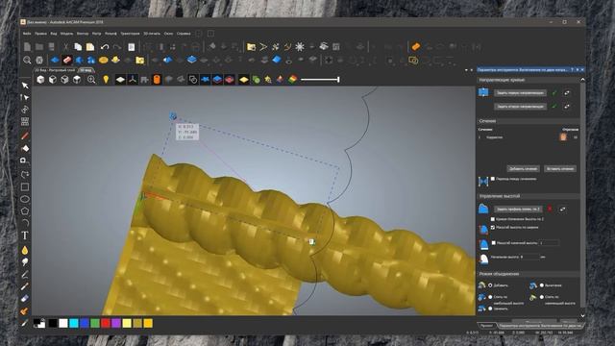Viewport: 615px width, 346px height.
Task: Click the XYZ axes origin icon in 3D bar
Action: pyautogui.click(x=133, y=80)
